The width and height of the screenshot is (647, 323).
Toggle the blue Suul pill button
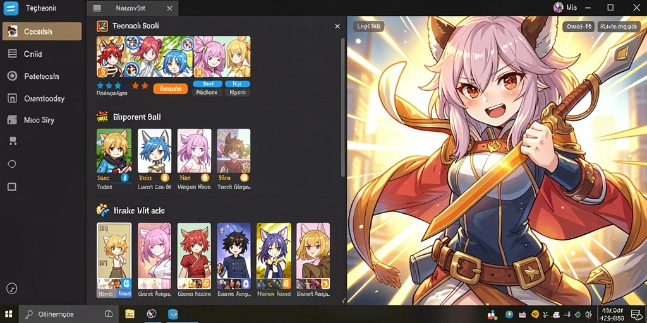coord(207,84)
